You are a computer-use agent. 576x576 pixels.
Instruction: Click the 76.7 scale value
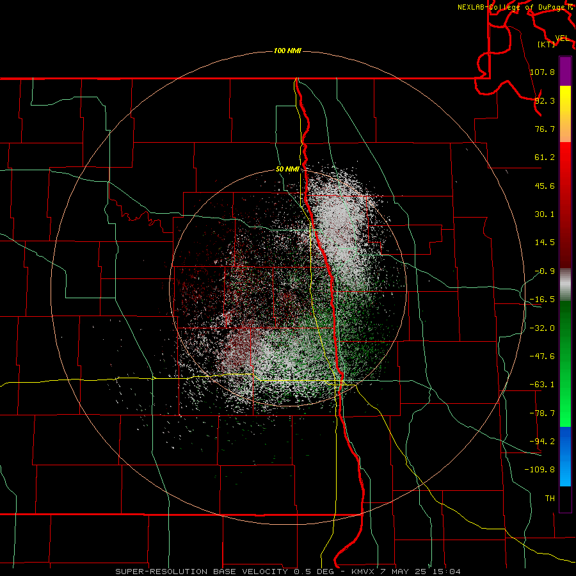tap(545, 129)
